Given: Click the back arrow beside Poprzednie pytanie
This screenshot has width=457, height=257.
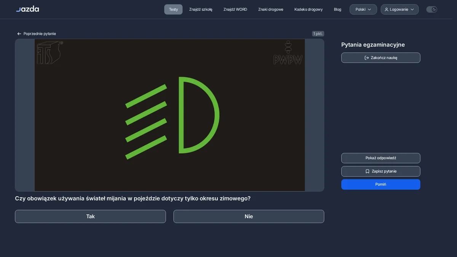Looking at the screenshot, I should pyautogui.click(x=19, y=34).
